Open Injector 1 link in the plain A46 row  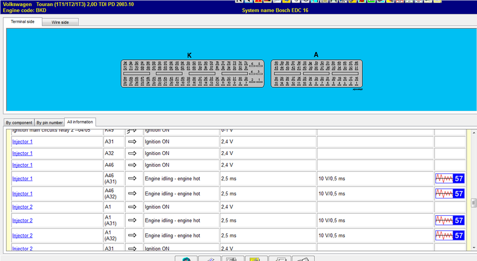point(22,165)
